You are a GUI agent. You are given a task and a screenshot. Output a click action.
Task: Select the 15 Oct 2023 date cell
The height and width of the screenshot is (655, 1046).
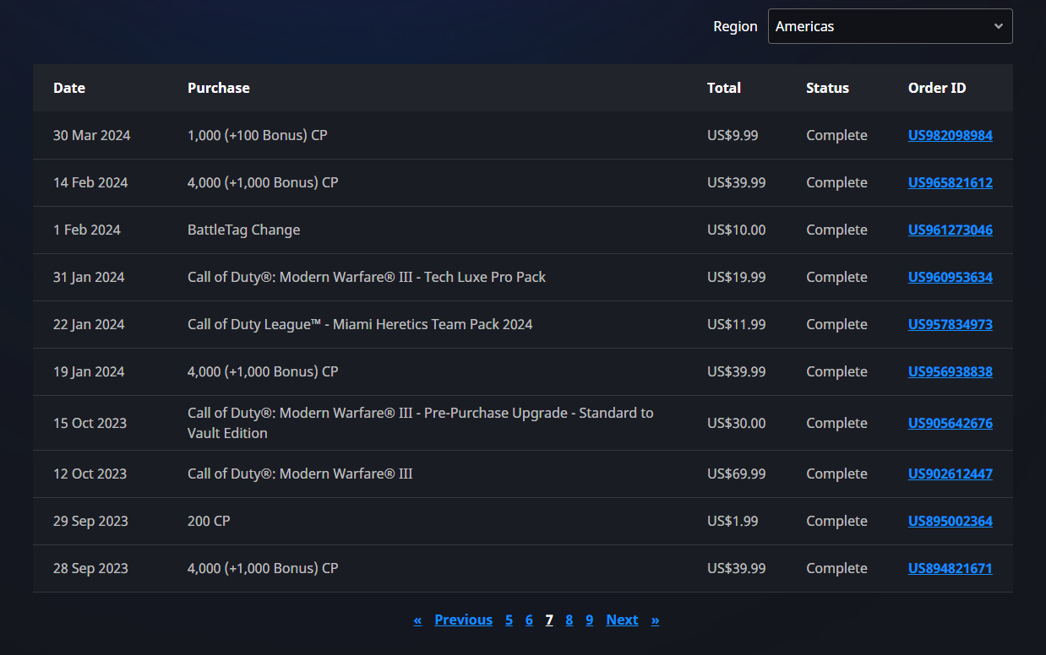pos(90,423)
